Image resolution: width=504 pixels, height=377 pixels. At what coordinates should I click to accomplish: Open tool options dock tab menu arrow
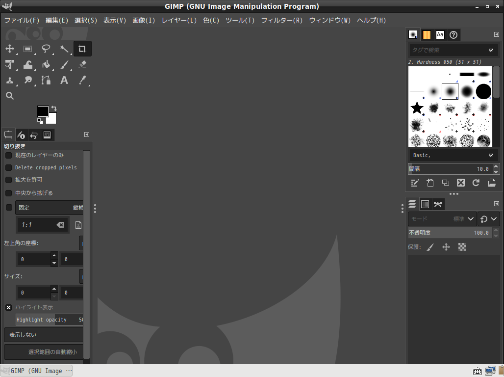click(87, 135)
